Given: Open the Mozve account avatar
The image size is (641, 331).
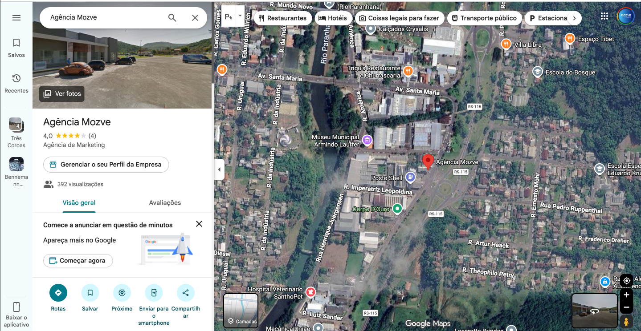Looking at the screenshot, I should 626,16.
